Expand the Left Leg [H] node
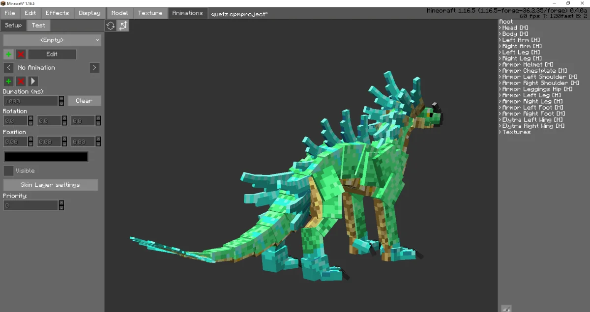 click(500, 53)
